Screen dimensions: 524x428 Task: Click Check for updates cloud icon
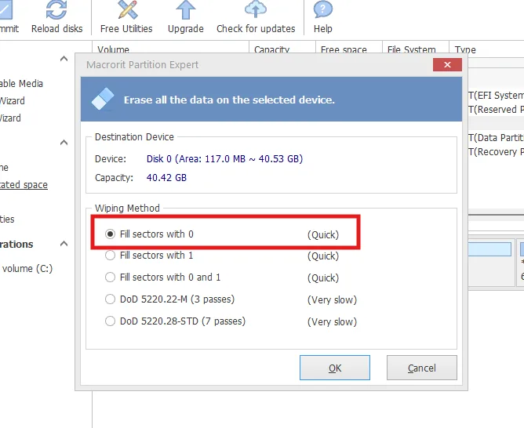[x=256, y=9]
